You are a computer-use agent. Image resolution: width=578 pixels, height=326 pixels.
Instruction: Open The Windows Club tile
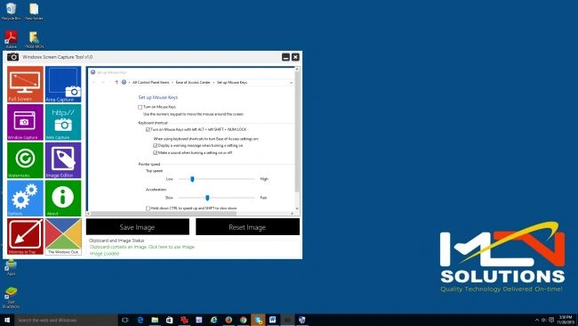pyautogui.click(x=63, y=236)
